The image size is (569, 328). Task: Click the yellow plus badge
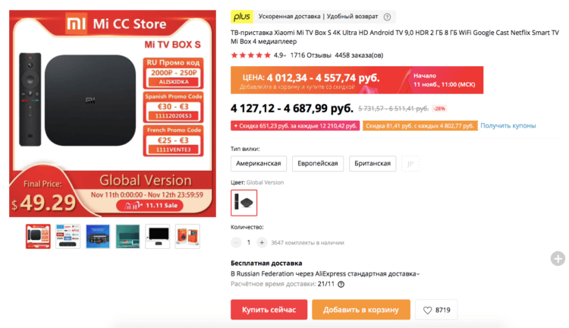point(242,17)
